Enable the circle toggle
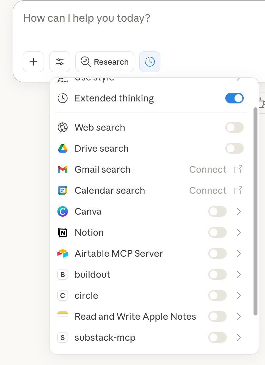Screen dimensions: 265x365 coord(217,296)
